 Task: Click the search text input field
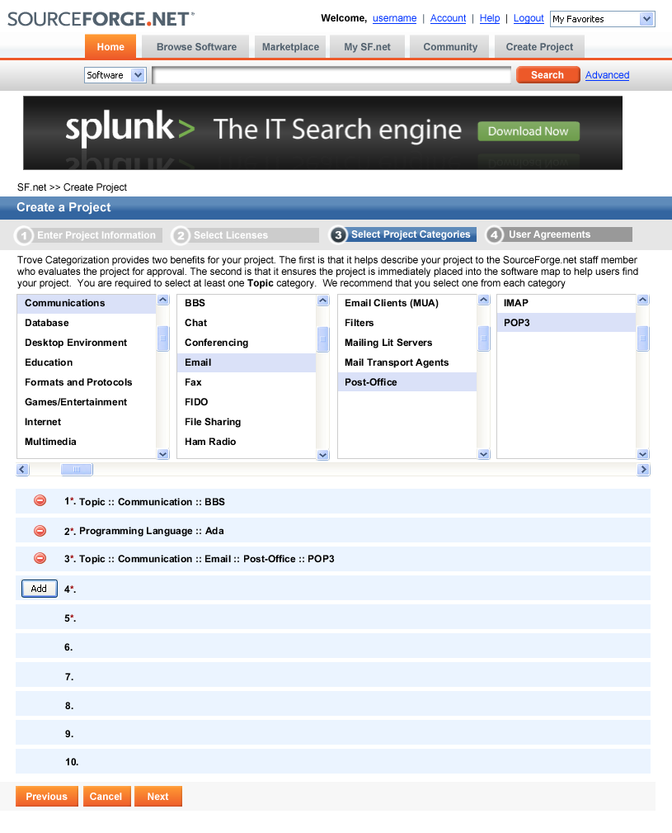click(331, 75)
